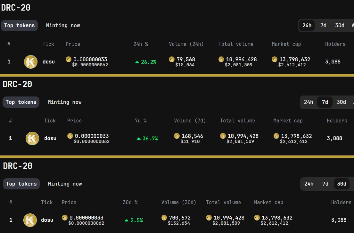Click the 24h period button above Volume (24h) table
354x233 pixels.
tap(307, 26)
